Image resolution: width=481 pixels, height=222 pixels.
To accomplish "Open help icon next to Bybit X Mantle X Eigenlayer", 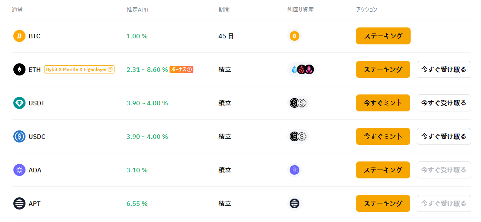I will point(110,69).
